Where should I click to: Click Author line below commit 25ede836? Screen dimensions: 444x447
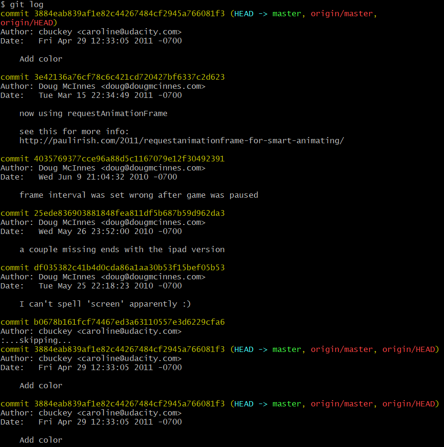pyautogui.click(x=103, y=223)
